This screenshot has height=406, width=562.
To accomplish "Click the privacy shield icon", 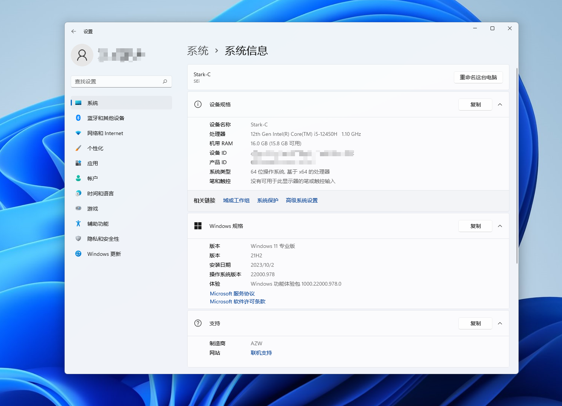I will pos(78,238).
